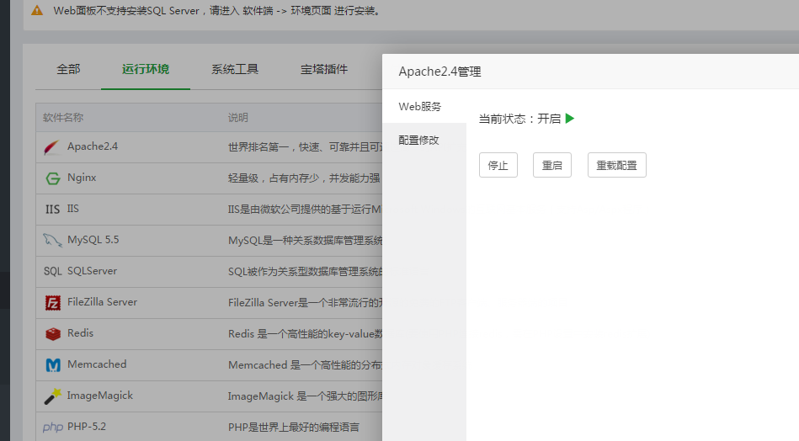Click the SQLServer SQL icon
799x441 pixels.
pos(52,271)
